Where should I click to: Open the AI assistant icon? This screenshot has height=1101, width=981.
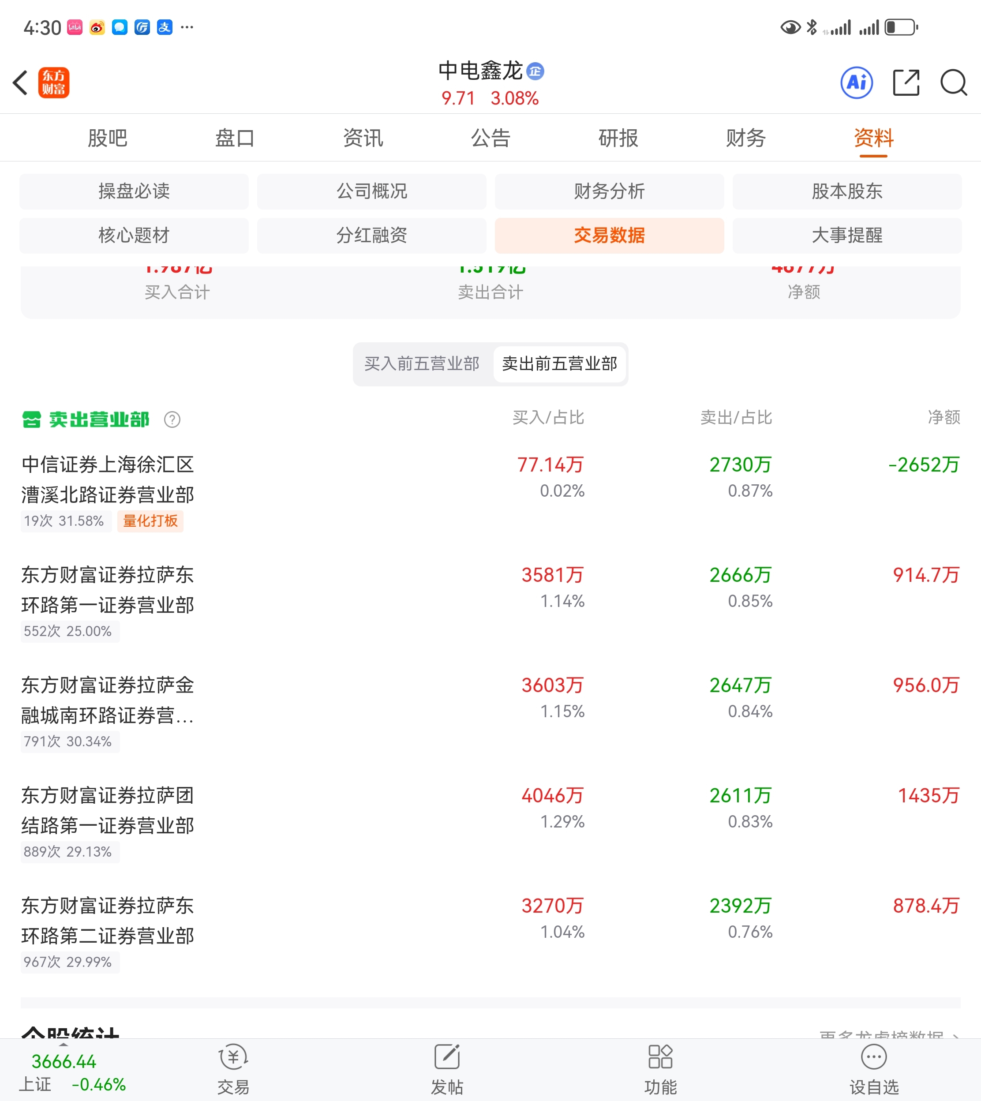click(x=857, y=83)
